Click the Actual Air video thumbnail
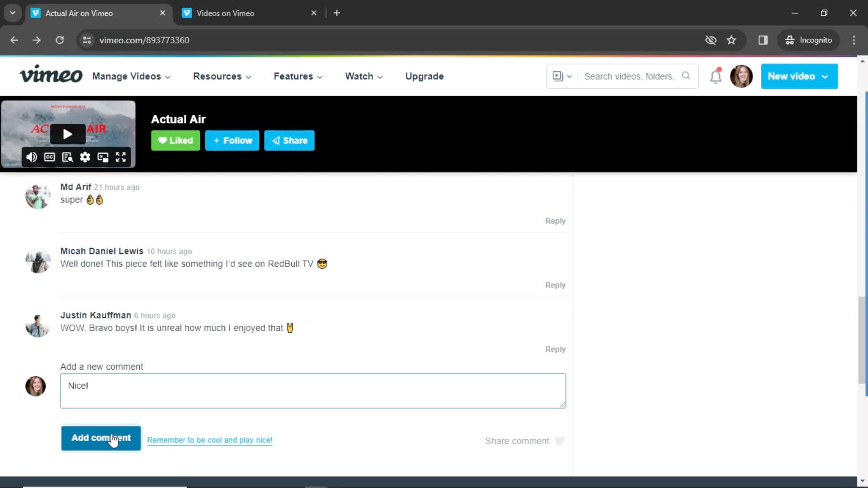868x488 pixels. click(x=67, y=134)
